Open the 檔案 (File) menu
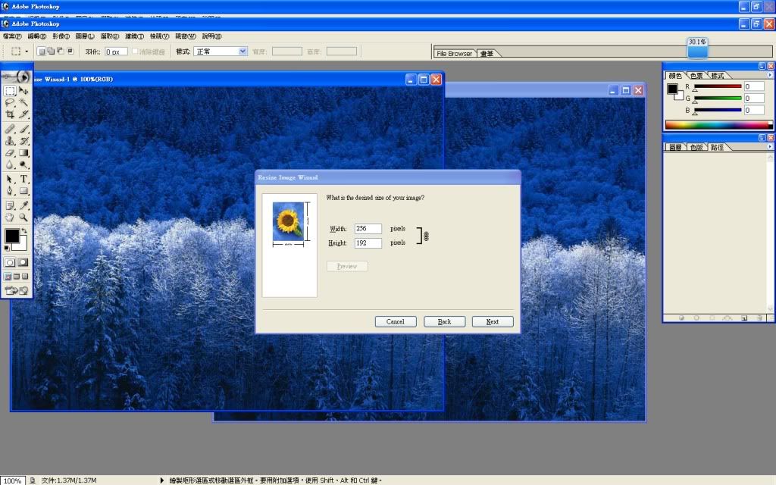The width and height of the screenshot is (776, 485). click(11, 36)
